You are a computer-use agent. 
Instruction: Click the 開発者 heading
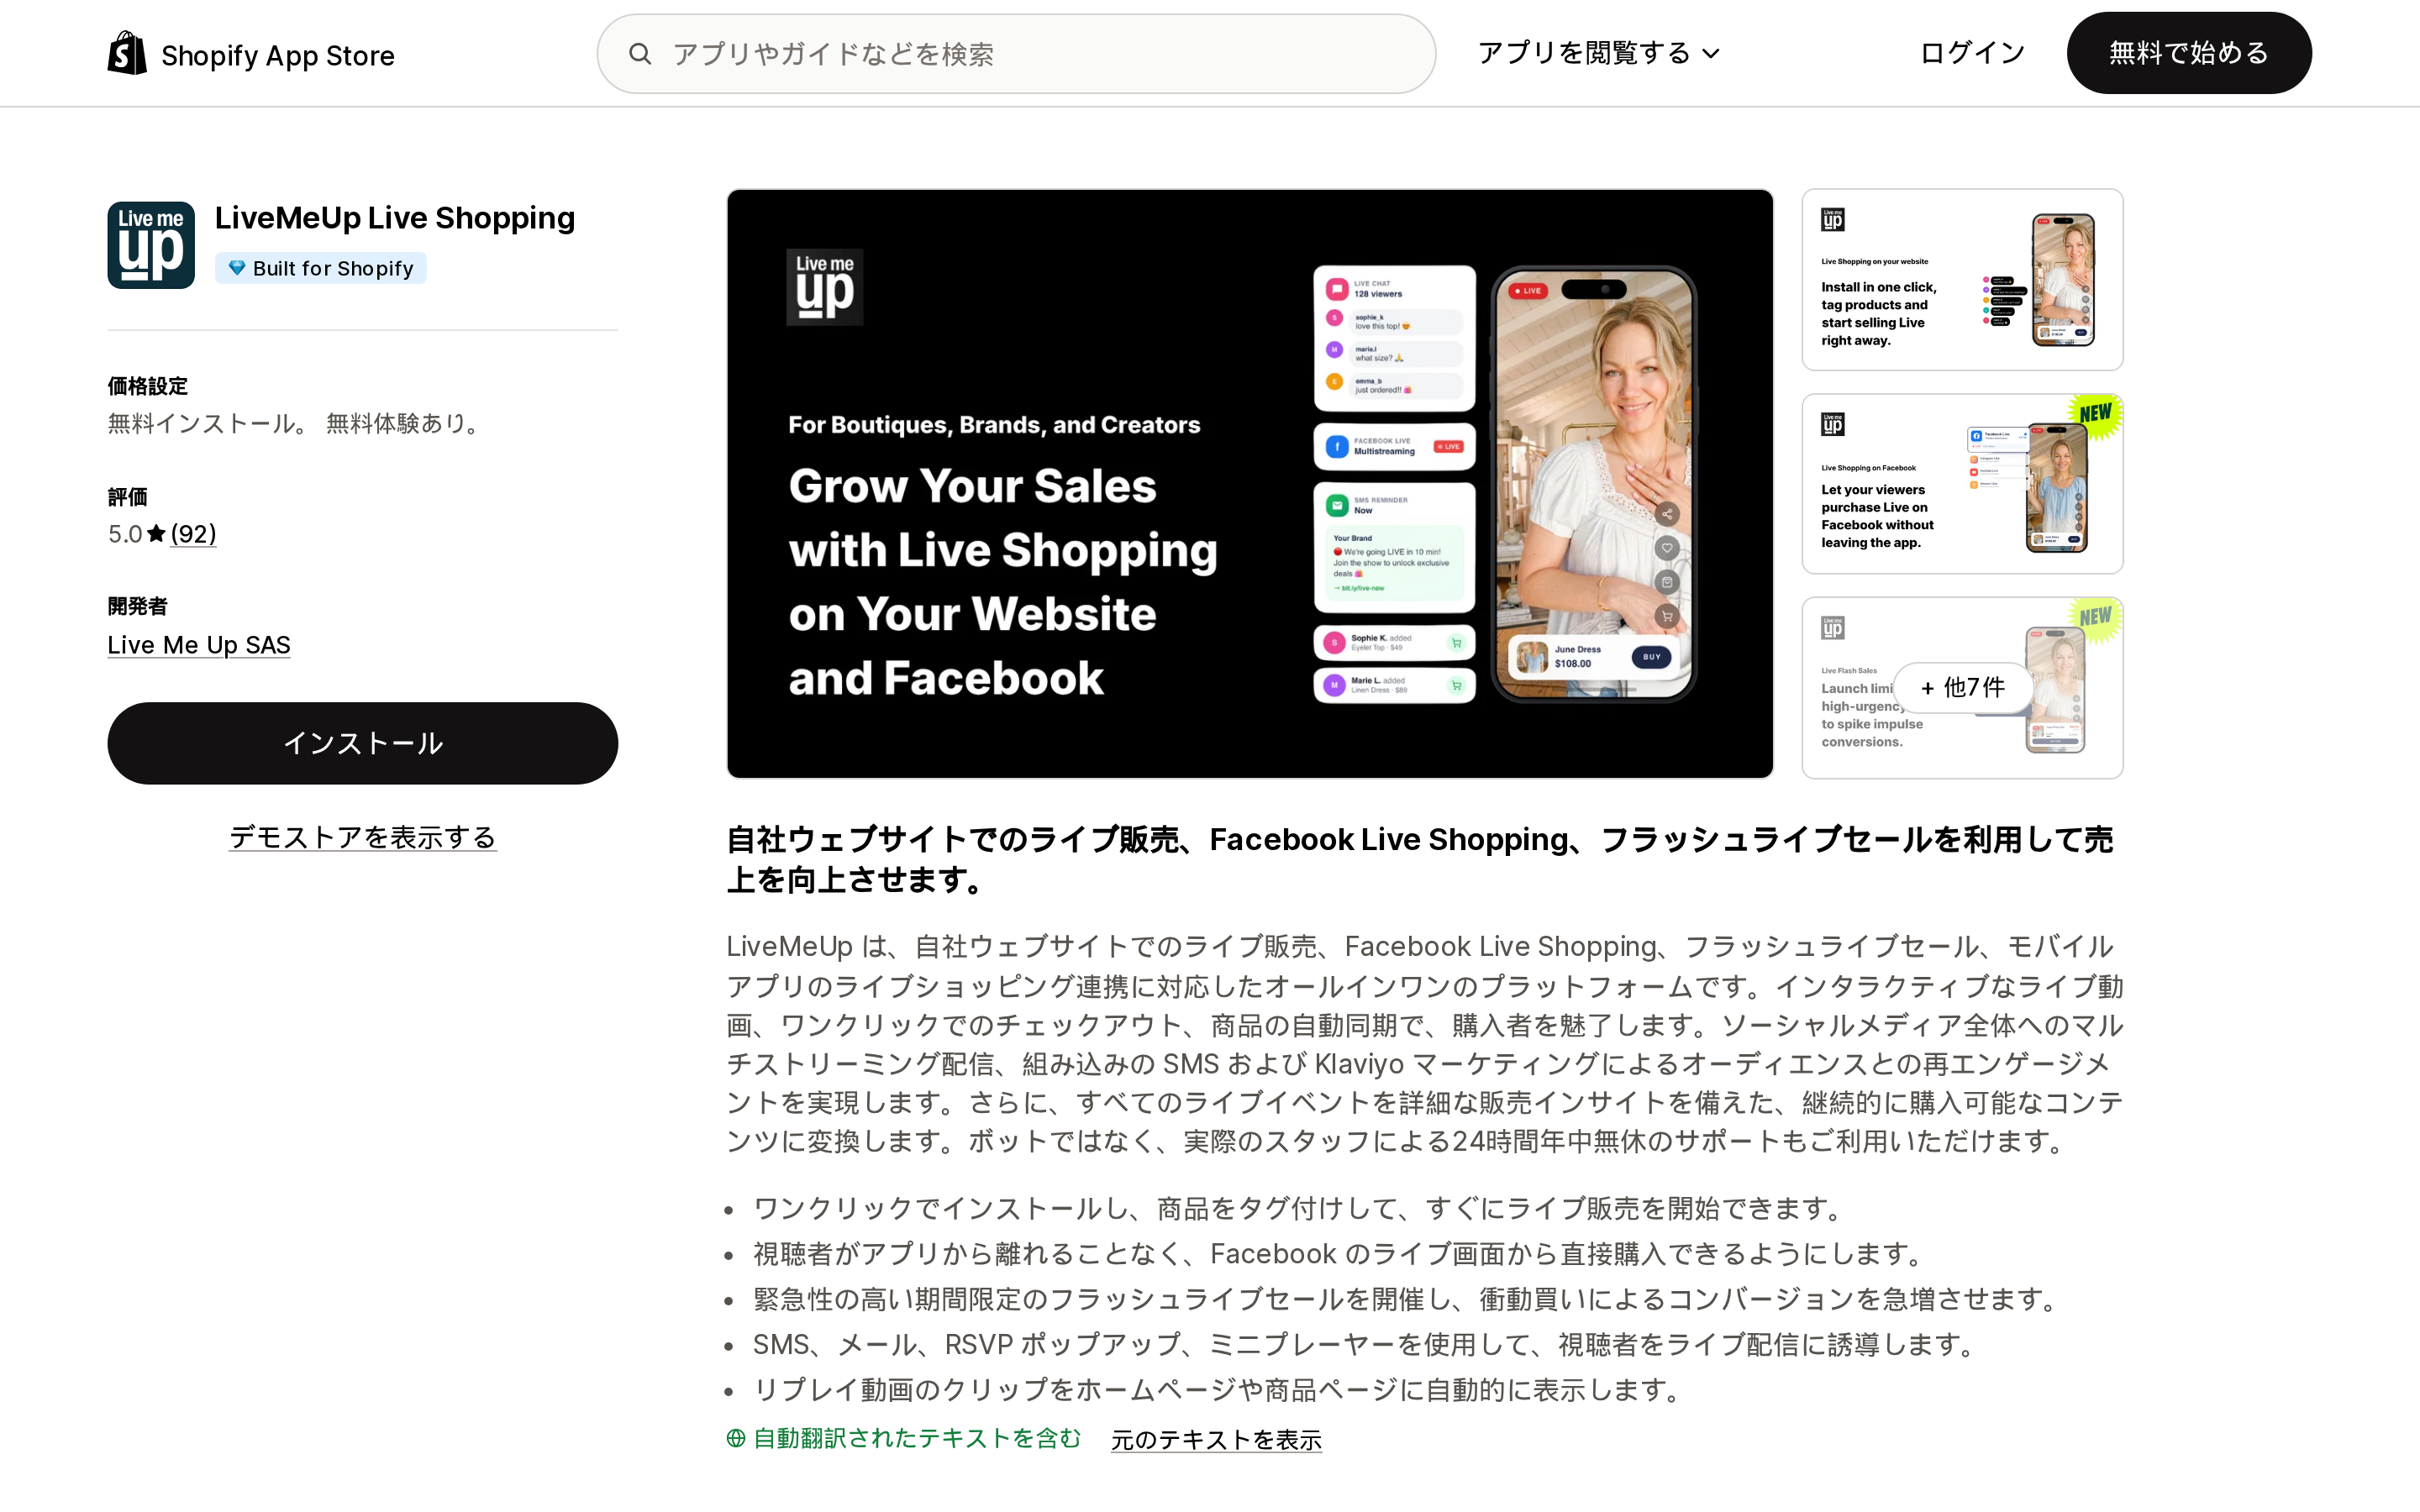coord(138,606)
